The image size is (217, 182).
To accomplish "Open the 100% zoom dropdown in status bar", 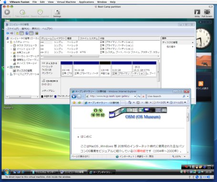I will (x=185, y=157).
